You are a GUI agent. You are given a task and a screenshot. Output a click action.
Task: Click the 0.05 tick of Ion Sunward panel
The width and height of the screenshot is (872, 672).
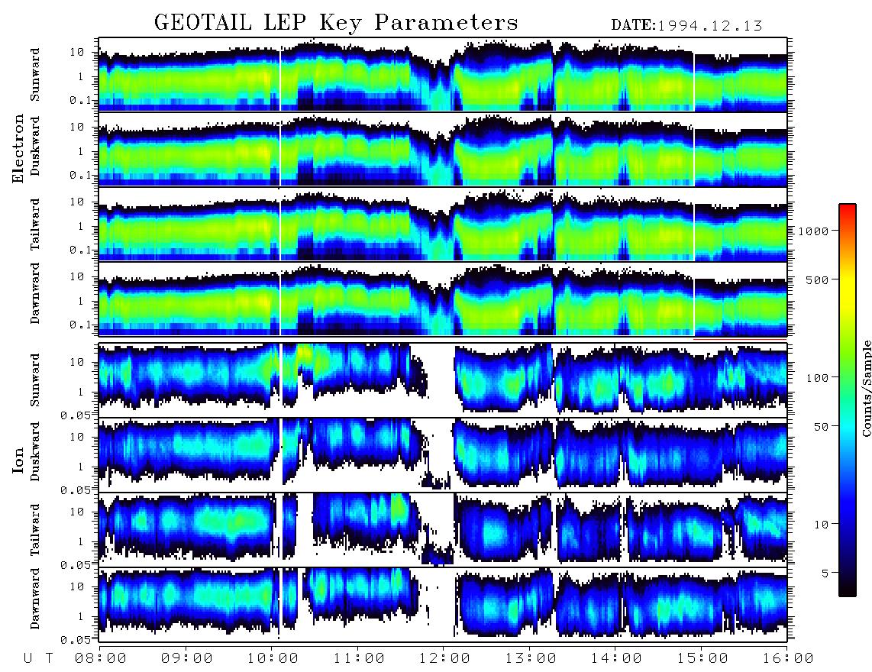[x=75, y=415]
